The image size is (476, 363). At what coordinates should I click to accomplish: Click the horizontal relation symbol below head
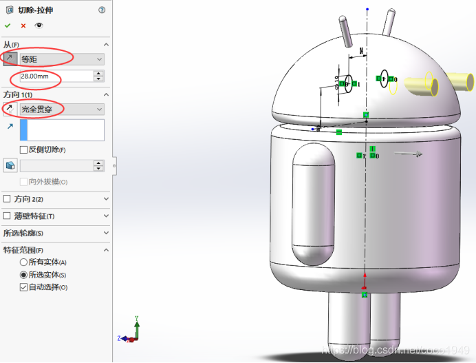(x=339, y=132)
